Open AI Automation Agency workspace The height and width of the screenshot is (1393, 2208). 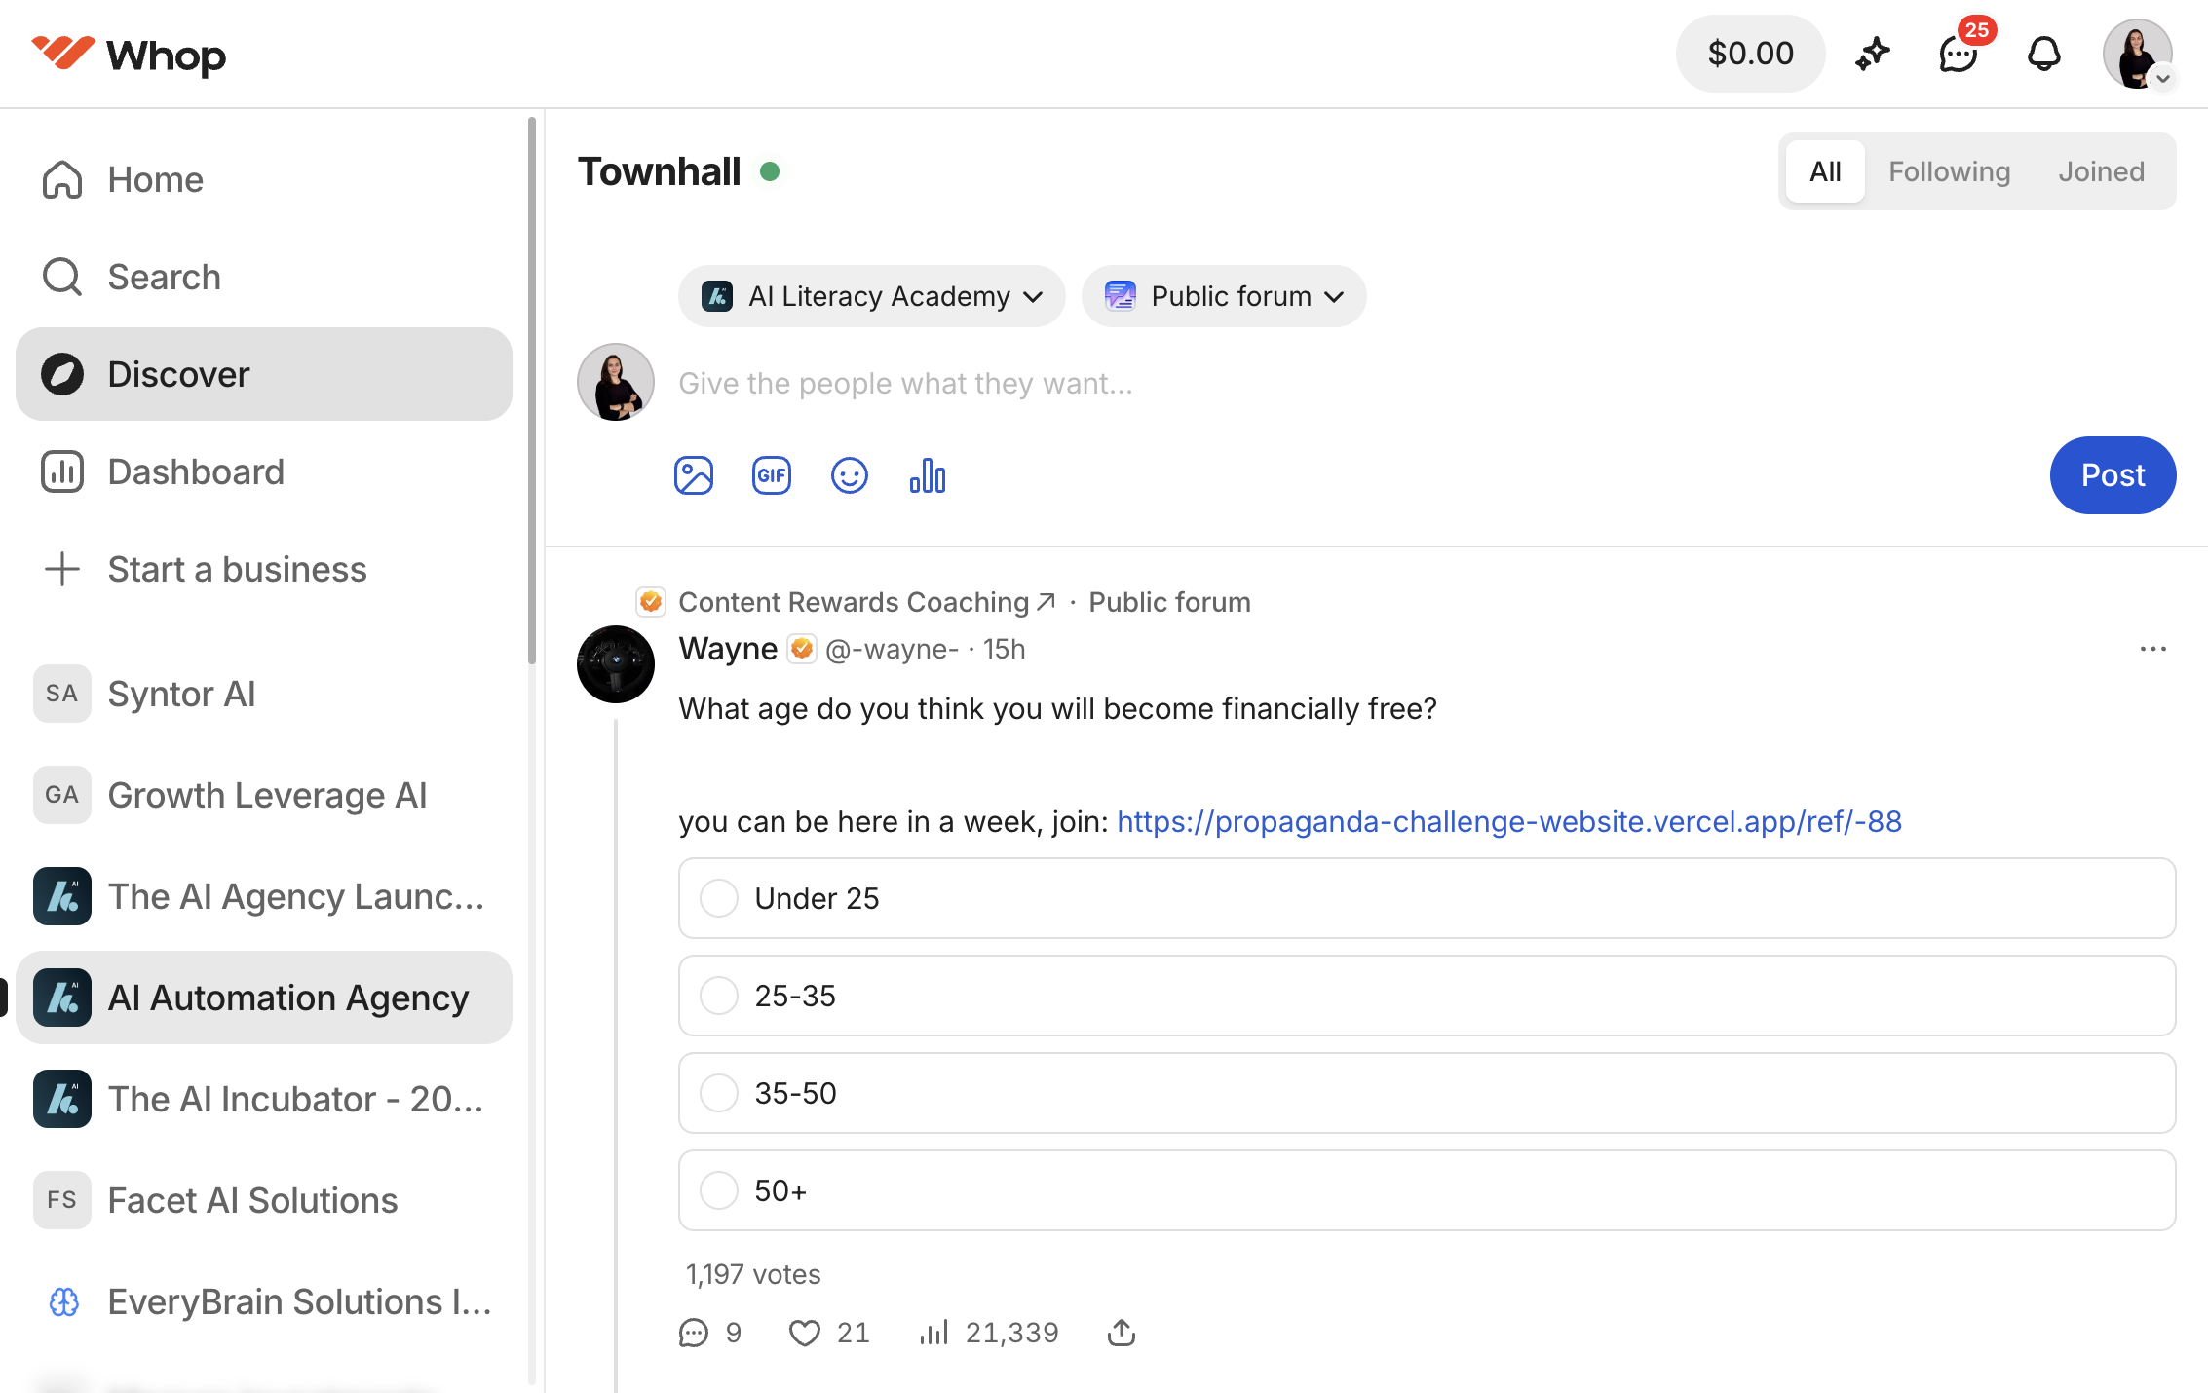pos(264,998)
